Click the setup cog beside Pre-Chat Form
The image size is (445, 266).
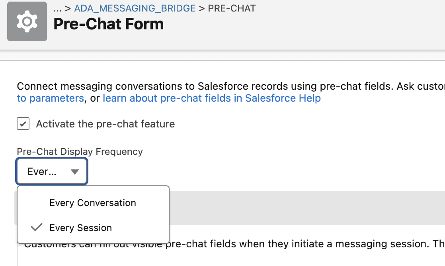tap(27, 22)
